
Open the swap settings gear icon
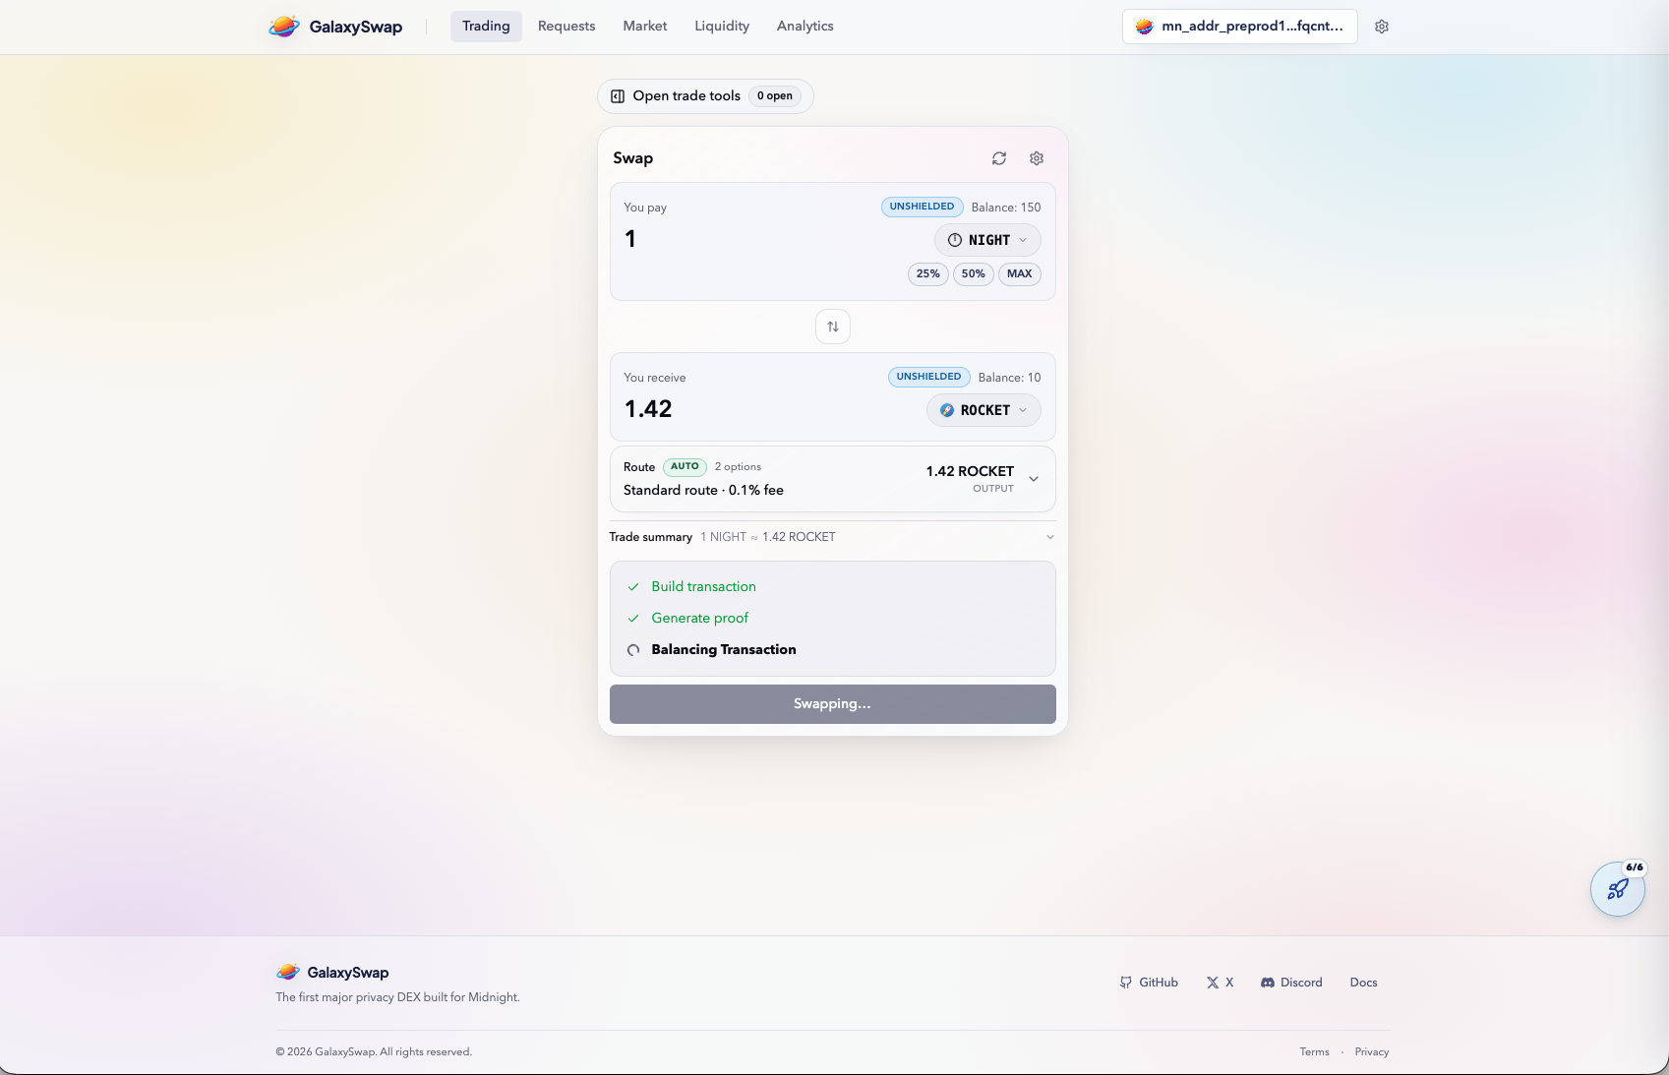1036,157
